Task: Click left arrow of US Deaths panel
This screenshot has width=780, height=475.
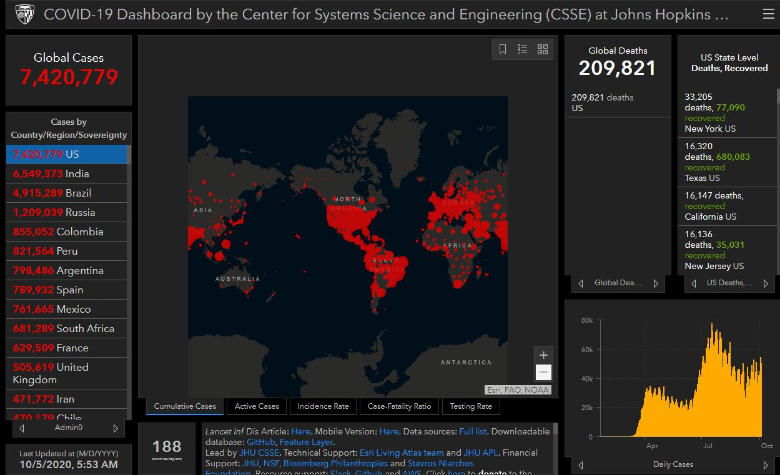Action: click(693, 283)
